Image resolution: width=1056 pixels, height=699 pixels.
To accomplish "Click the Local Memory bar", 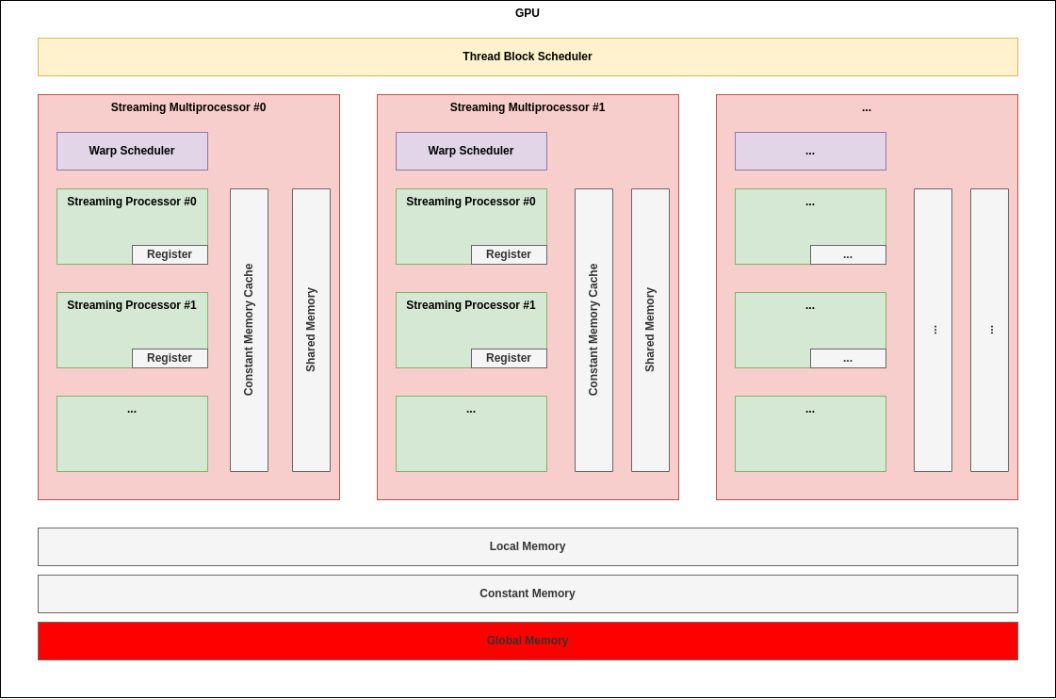I will [x=528, y=546].
